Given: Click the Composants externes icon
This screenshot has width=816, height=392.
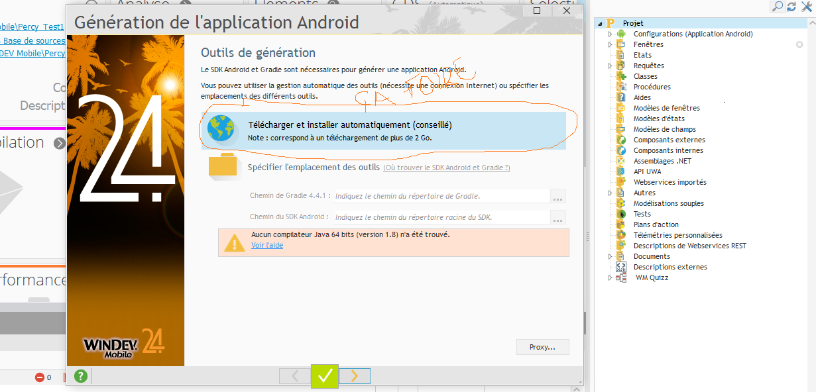Looking at the screenshot, I should [x=621, y=140].
